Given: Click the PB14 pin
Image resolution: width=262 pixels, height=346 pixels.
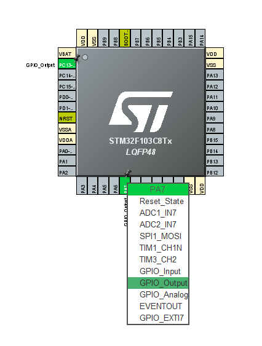Looking at the screenshot, I should pos(215,151).
